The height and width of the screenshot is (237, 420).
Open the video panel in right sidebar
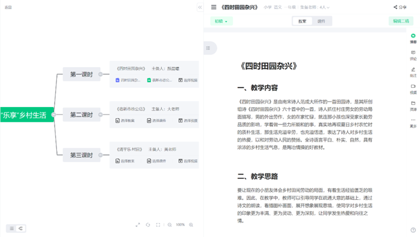(413, 89)
